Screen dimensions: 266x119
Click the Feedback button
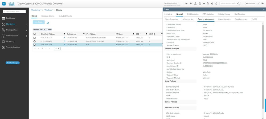tap(250, 3)
